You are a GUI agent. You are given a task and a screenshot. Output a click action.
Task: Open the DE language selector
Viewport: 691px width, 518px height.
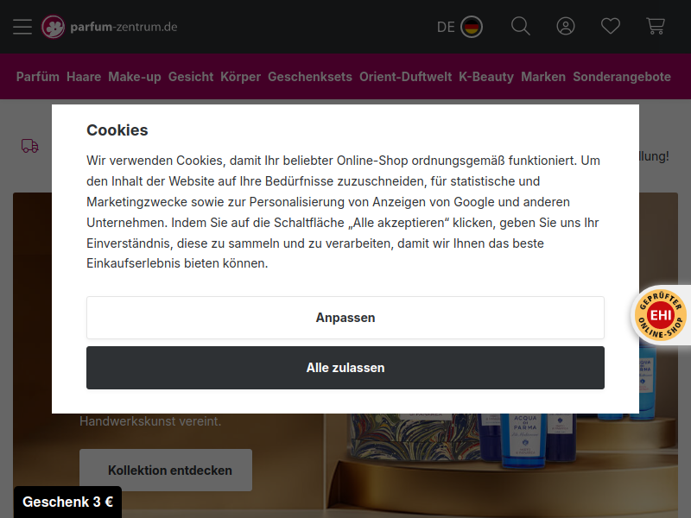(x=460, y=27)
